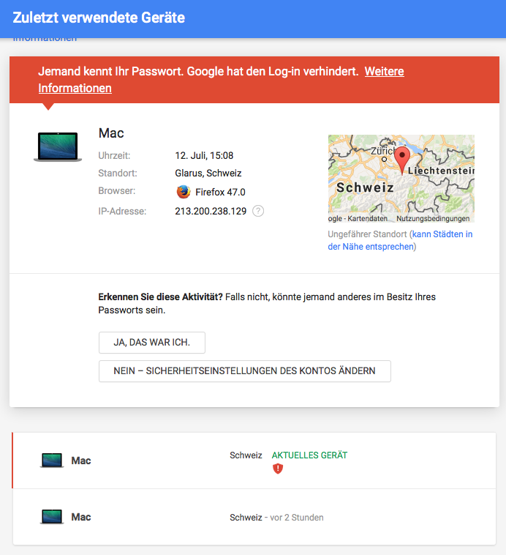The height and width of the screenshot is (555, 506).
Task: Click the 'Zuletzt verwendete Geräte' header title
Action: (99, 18)
